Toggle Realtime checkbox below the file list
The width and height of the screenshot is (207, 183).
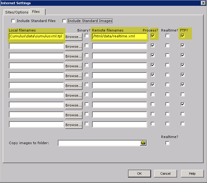tap(167, 143)
